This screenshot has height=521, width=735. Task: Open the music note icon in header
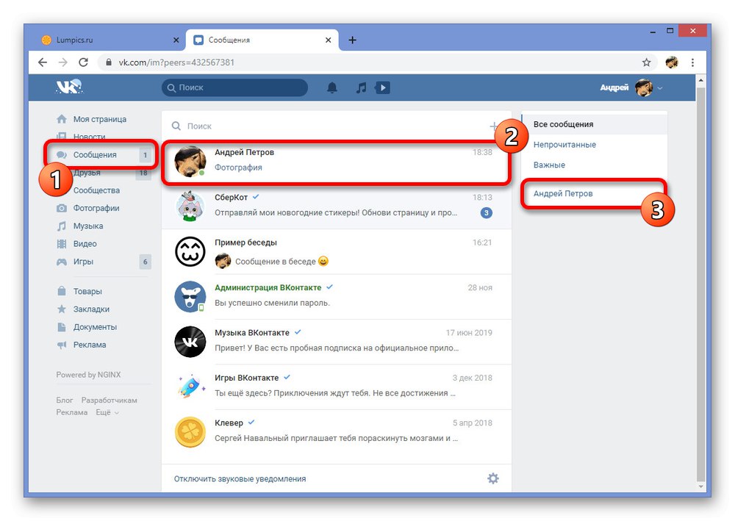tap(361, 87)
